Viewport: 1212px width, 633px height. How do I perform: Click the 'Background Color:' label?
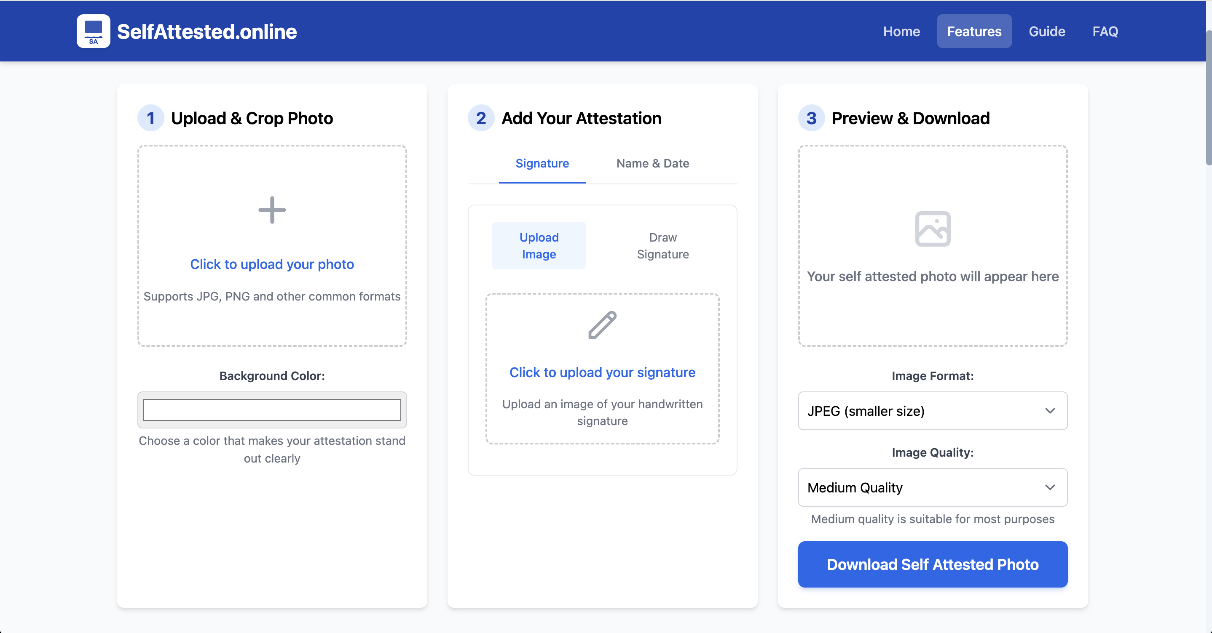point(272,376)
